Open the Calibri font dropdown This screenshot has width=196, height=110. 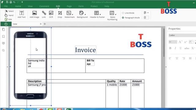pos(182,35)
